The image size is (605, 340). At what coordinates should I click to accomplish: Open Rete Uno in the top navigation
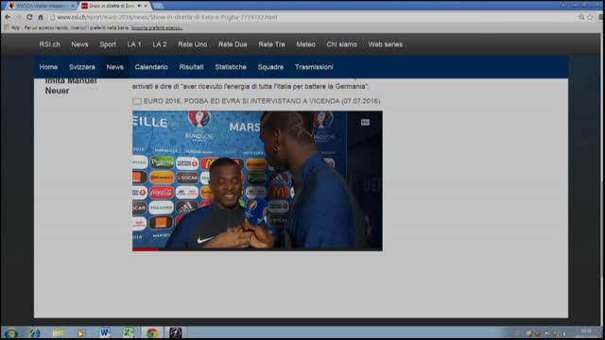(193, 44)
